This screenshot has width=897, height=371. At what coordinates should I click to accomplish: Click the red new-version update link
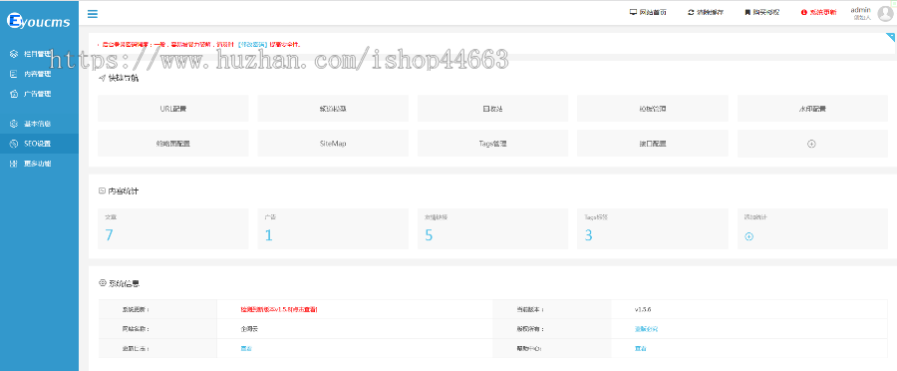pos(279,309)
